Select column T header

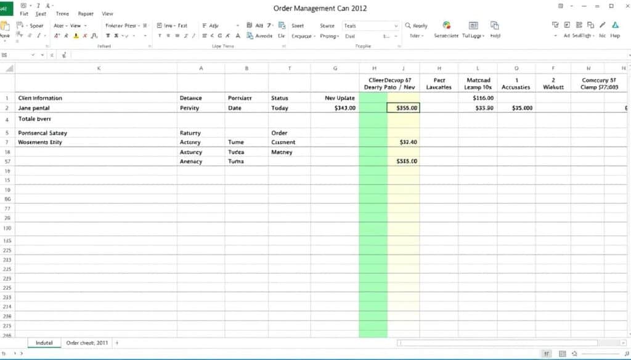coord(290,68)
